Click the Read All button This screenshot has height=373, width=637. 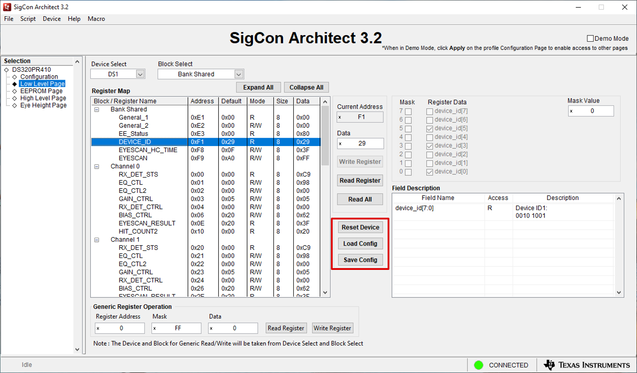[x=360, y=200]
